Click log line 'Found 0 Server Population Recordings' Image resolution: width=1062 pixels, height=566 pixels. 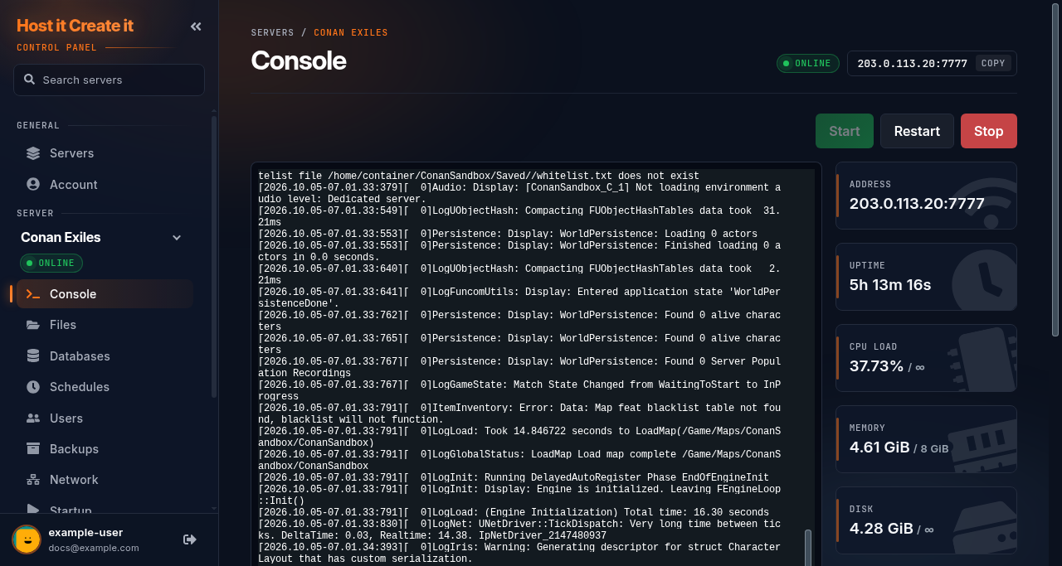point(519,367)
